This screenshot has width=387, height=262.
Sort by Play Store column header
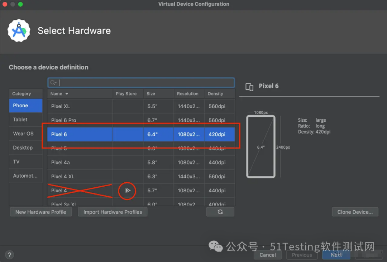126,94
